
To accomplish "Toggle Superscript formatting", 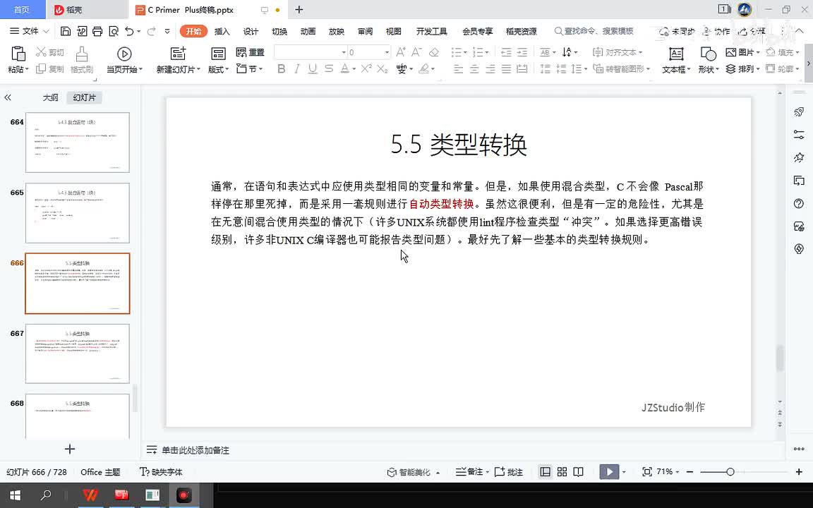I will [366, 68].
